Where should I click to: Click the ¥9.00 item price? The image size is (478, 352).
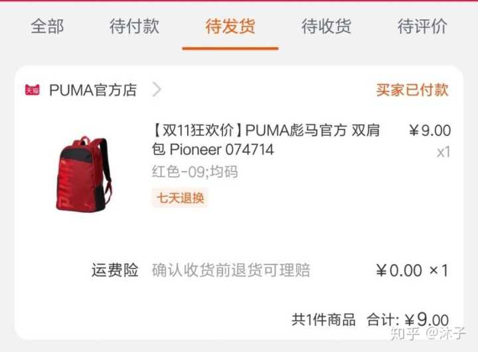click(430, 131)
